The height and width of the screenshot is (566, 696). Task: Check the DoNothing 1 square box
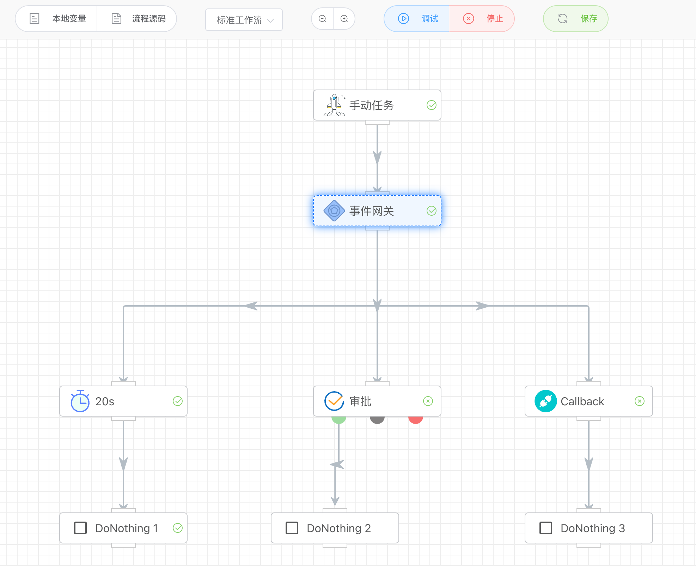click(80, 528)
